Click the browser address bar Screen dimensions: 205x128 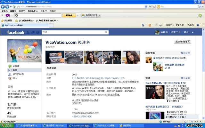tap(79, 7)
